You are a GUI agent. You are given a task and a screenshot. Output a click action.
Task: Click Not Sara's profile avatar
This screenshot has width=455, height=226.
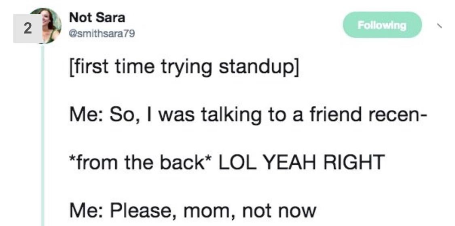[52, 25]
